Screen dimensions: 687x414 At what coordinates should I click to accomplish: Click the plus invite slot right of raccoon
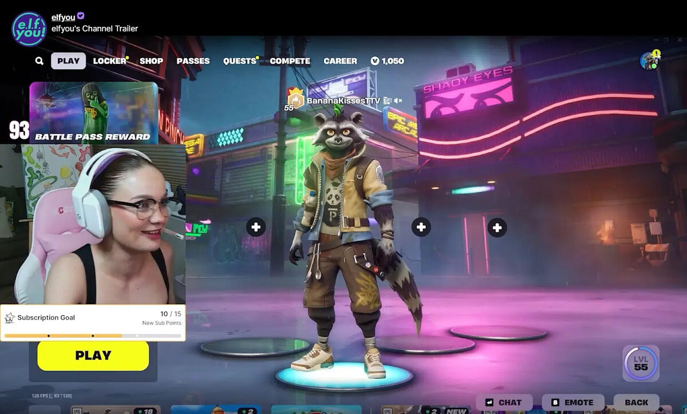421,227
